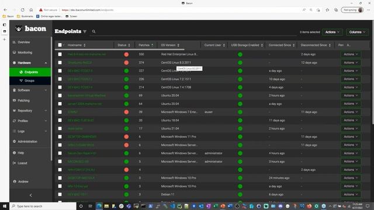This screenshot has width=374, height=210.
Task: Open the Bacon bookmarks folder
Action: (x=8, y=16)
